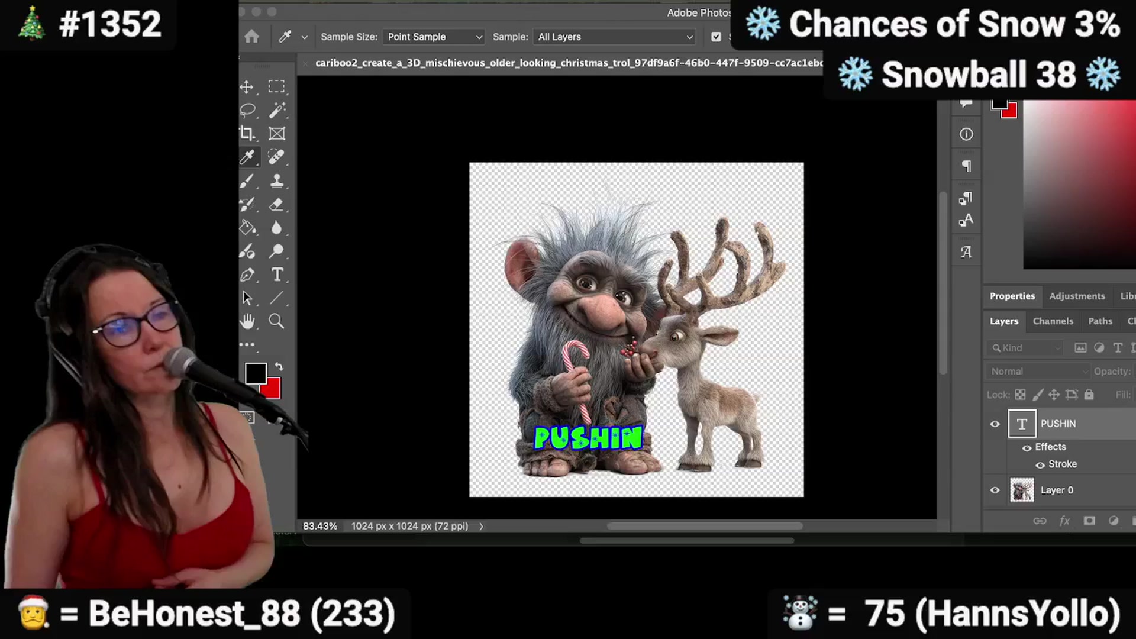The width and height of the screenshot is (1136, 639).
Task: Select the Pen tool
Action: [247, 275]
